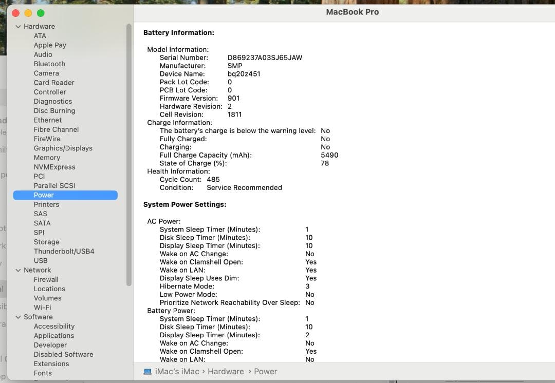Collapse the Network category
Image resolution: width=555 pixels, height=383 pixels.
pos(18,270)
